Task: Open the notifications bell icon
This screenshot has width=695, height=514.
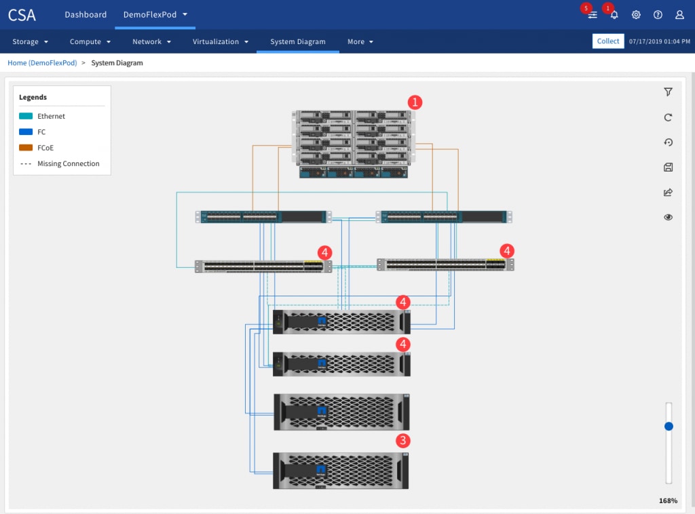Action: coord(614,15)
